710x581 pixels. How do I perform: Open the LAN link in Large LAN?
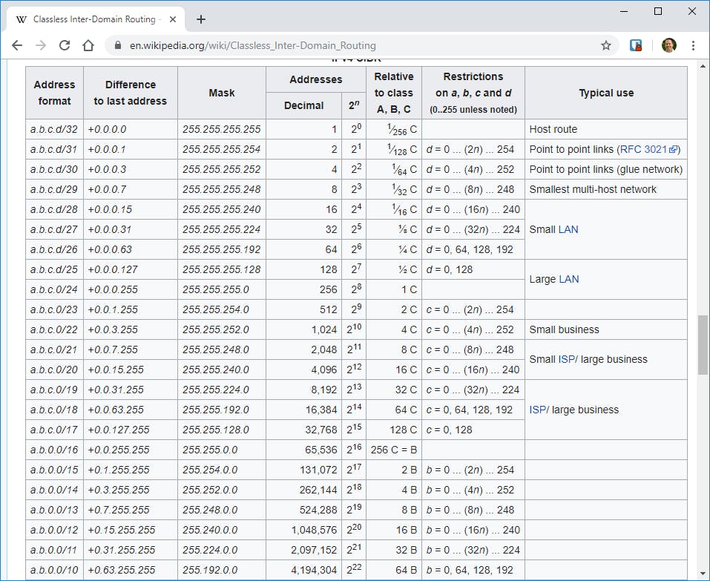(x=568, y=279)
